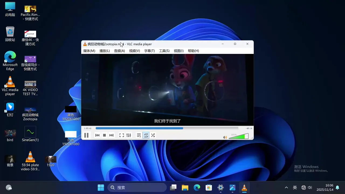Select the 音视频同步 shortcut icon
Screen dimensions: 345x194
tap(30, 63)
